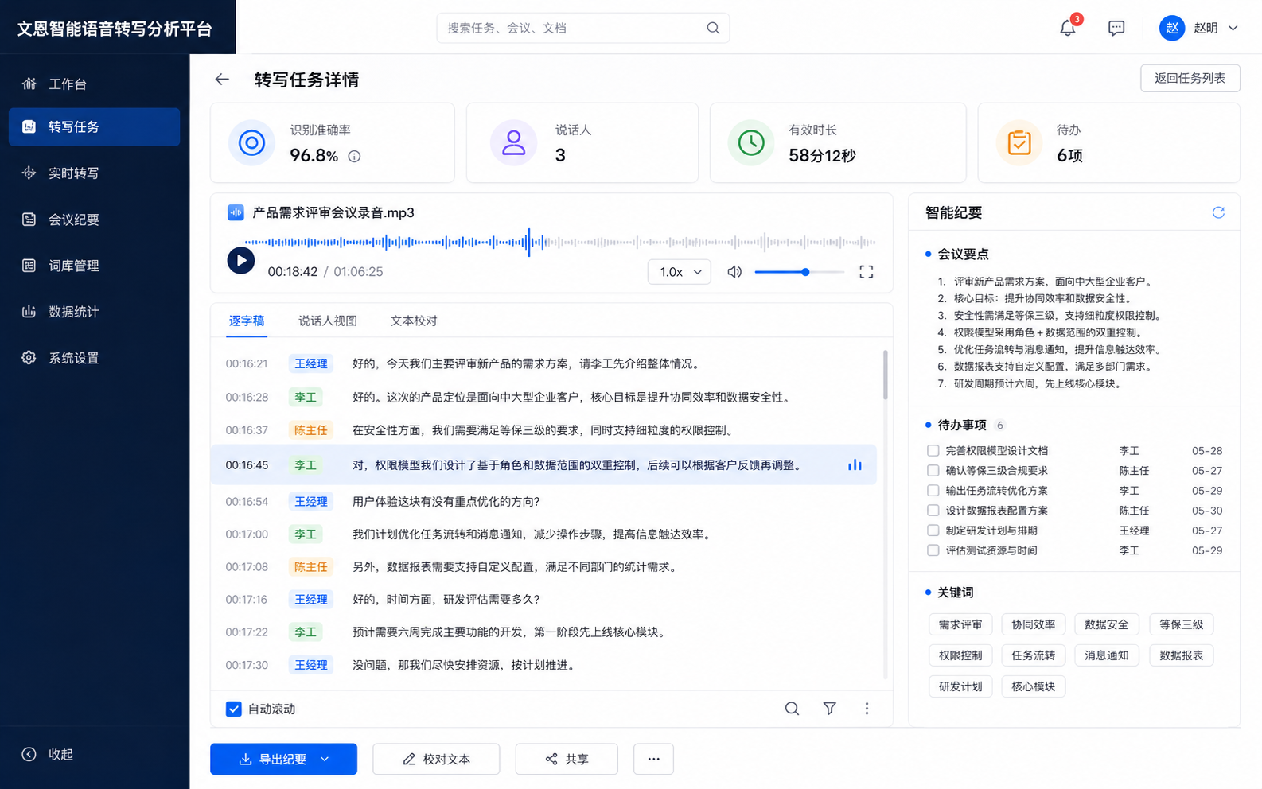Click the 共享 button
The width and height of the screenshot is (1262, 789).
(x=567, y=760)
